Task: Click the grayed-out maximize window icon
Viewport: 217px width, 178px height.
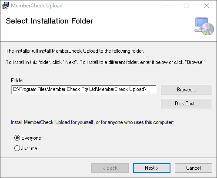Action: [x=187, y=6]
